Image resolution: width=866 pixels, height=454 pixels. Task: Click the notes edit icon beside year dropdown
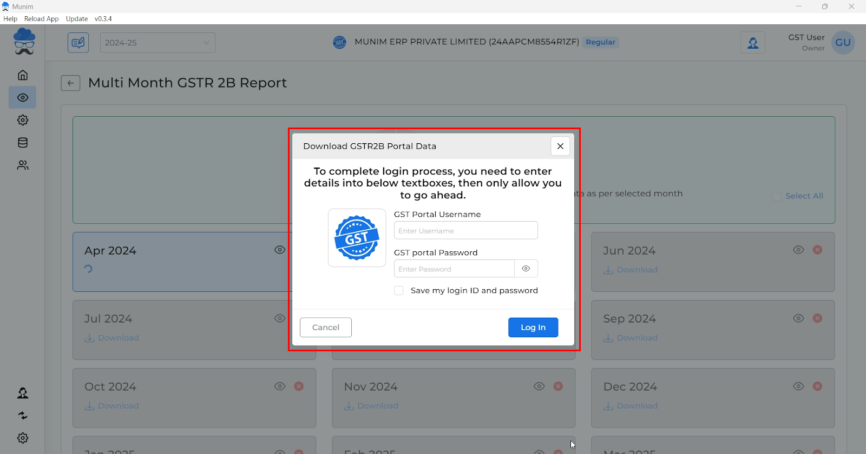coord(78,43)
